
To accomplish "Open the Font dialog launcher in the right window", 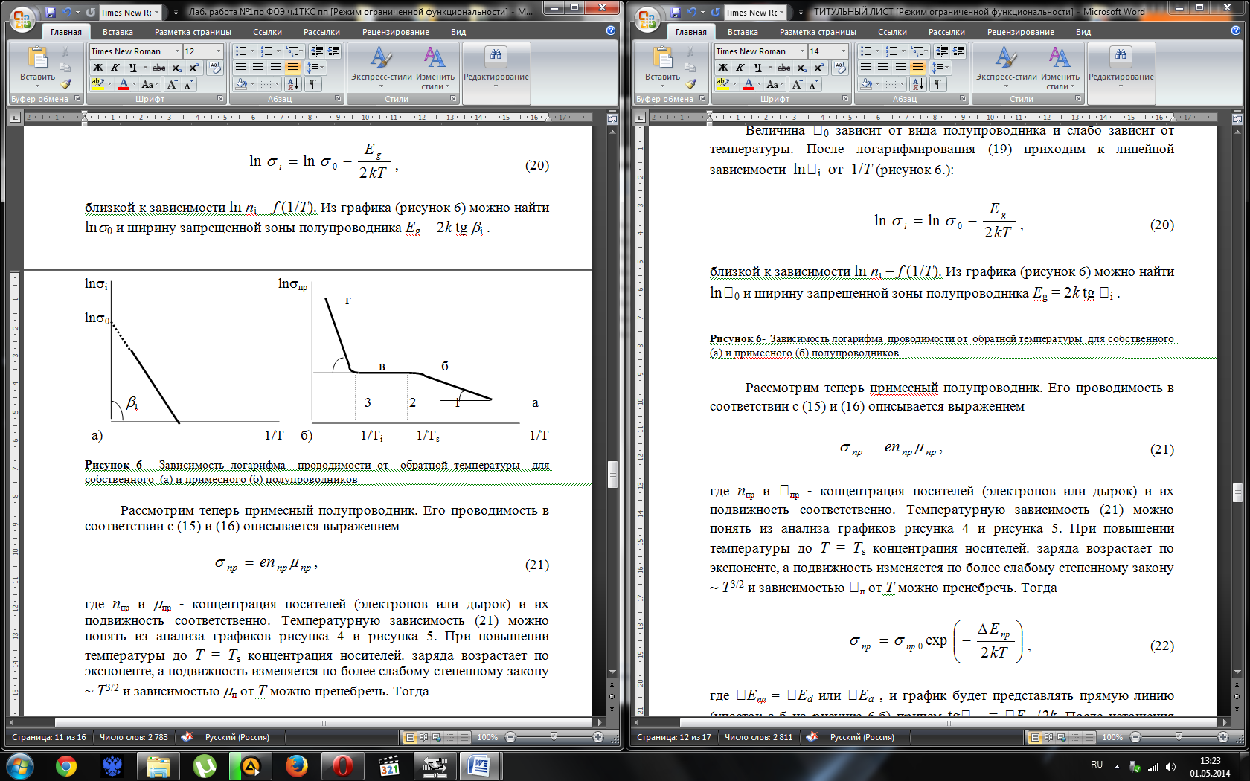I will [x=845, y=99].
